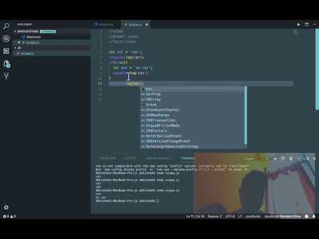The height and width of the screenshot is (239, 319).
Task: Change the LF end-of-line setting
Action: tap(240, 216)
